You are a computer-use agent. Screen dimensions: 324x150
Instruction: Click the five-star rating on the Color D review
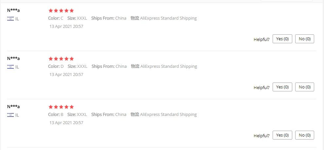pyautogui.click(x=61, y=59)
